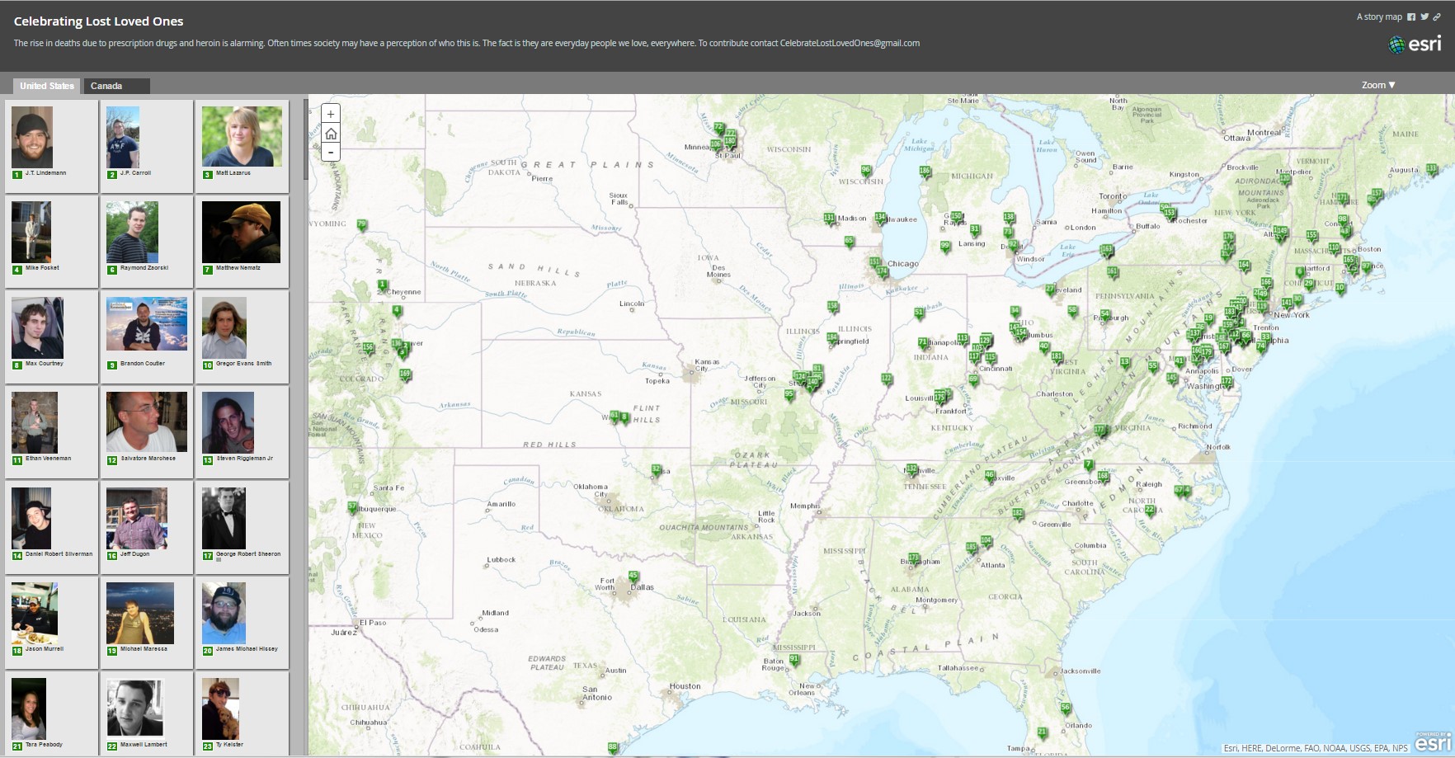Switch to the Canada tab
The width and height of the screenshot is (1455, 758).
click(x=116, y=86)
